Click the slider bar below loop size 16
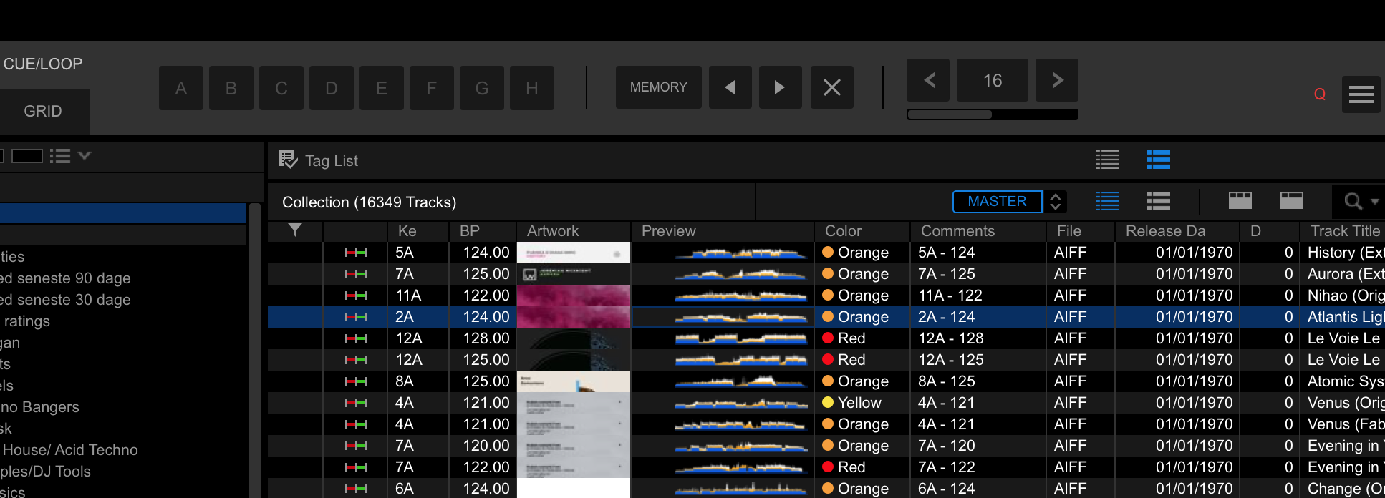Screen dimensions: 1385x498 [x=992, y=114]
